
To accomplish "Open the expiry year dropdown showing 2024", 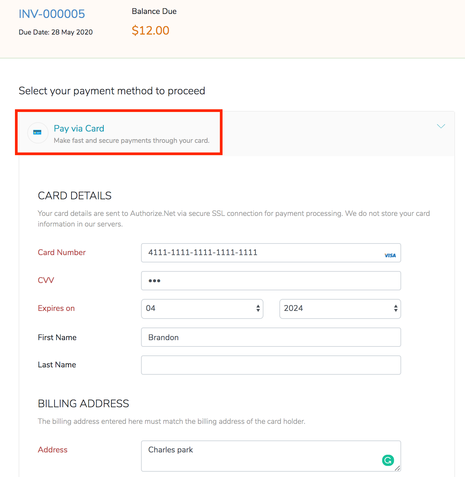I will (x=340, y=309).
